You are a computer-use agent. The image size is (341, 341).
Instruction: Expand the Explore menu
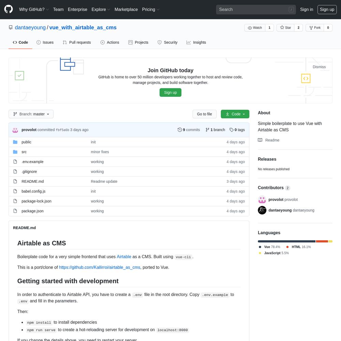tap(101, 10)
